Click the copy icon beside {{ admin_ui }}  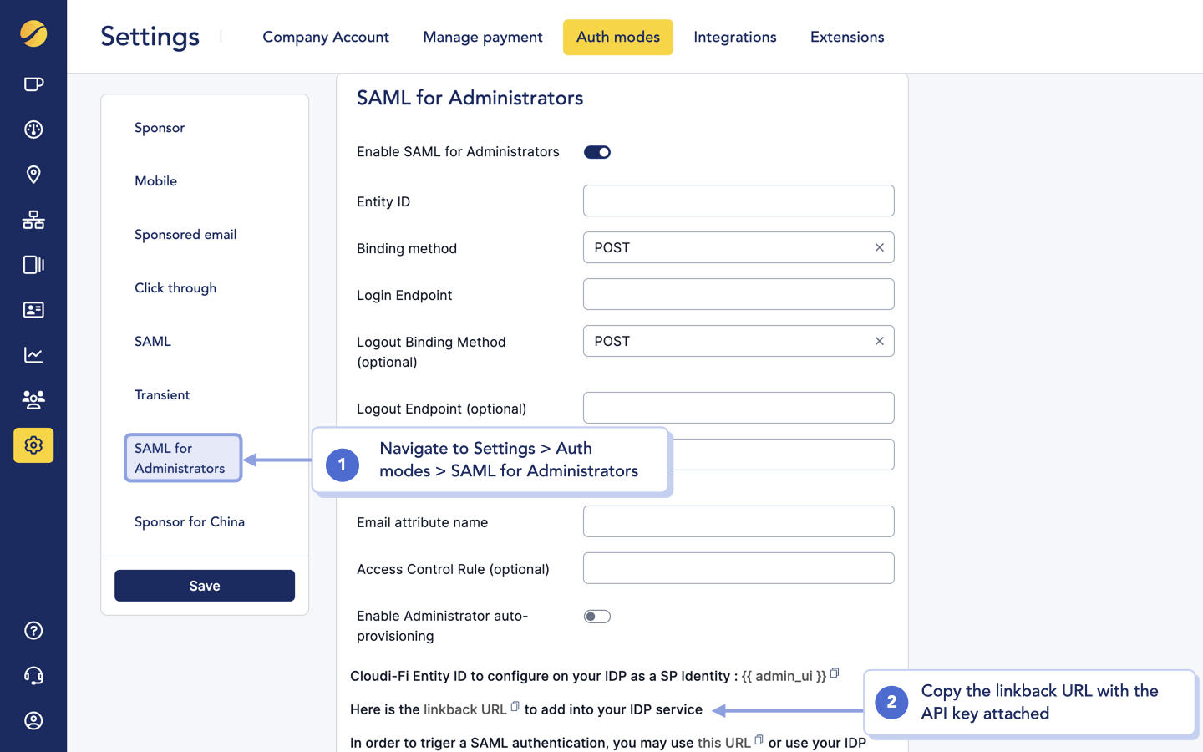(834, 673)
